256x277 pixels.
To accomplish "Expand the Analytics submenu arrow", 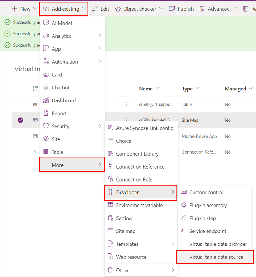I will [100, 36].
